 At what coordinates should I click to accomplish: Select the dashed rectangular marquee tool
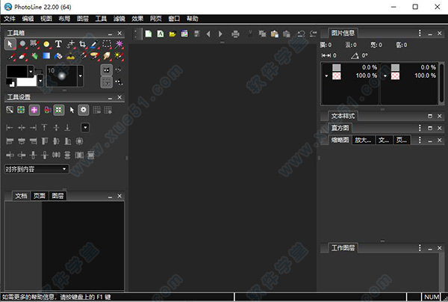107,44
